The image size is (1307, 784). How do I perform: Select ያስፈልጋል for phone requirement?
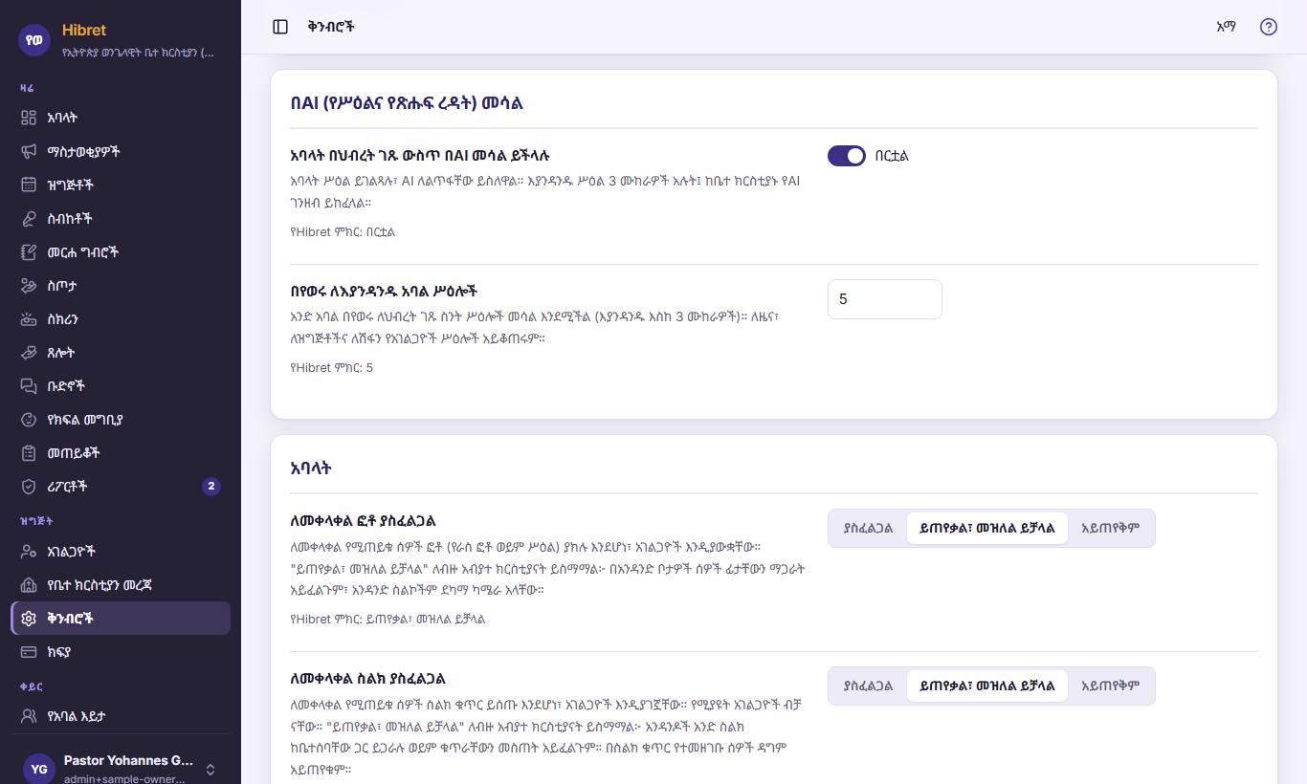pos(868,686)
